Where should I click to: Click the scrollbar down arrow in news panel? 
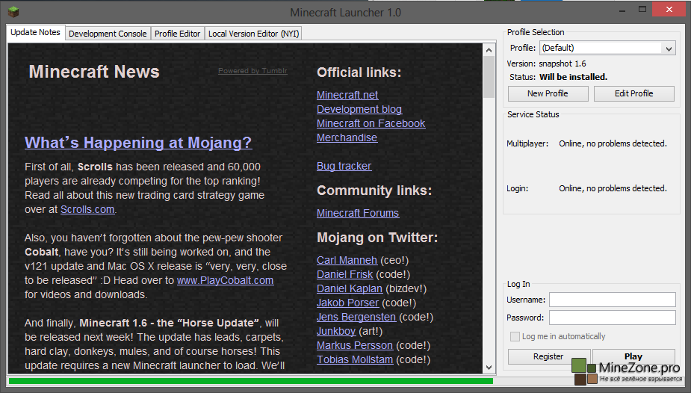[489, 367]
